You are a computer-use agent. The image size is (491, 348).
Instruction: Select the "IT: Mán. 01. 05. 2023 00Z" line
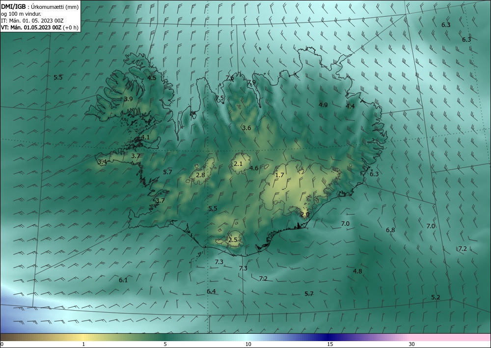click(32, 21)
